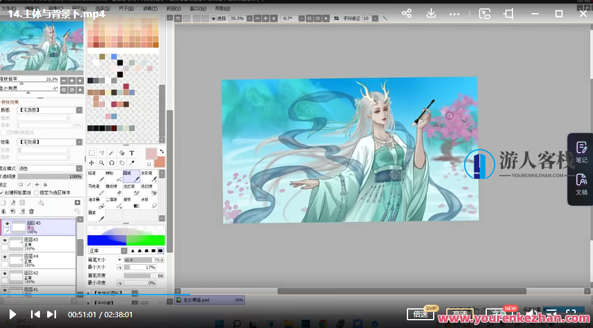Click the pink foreground color swatch

click(x=151, y=153)
